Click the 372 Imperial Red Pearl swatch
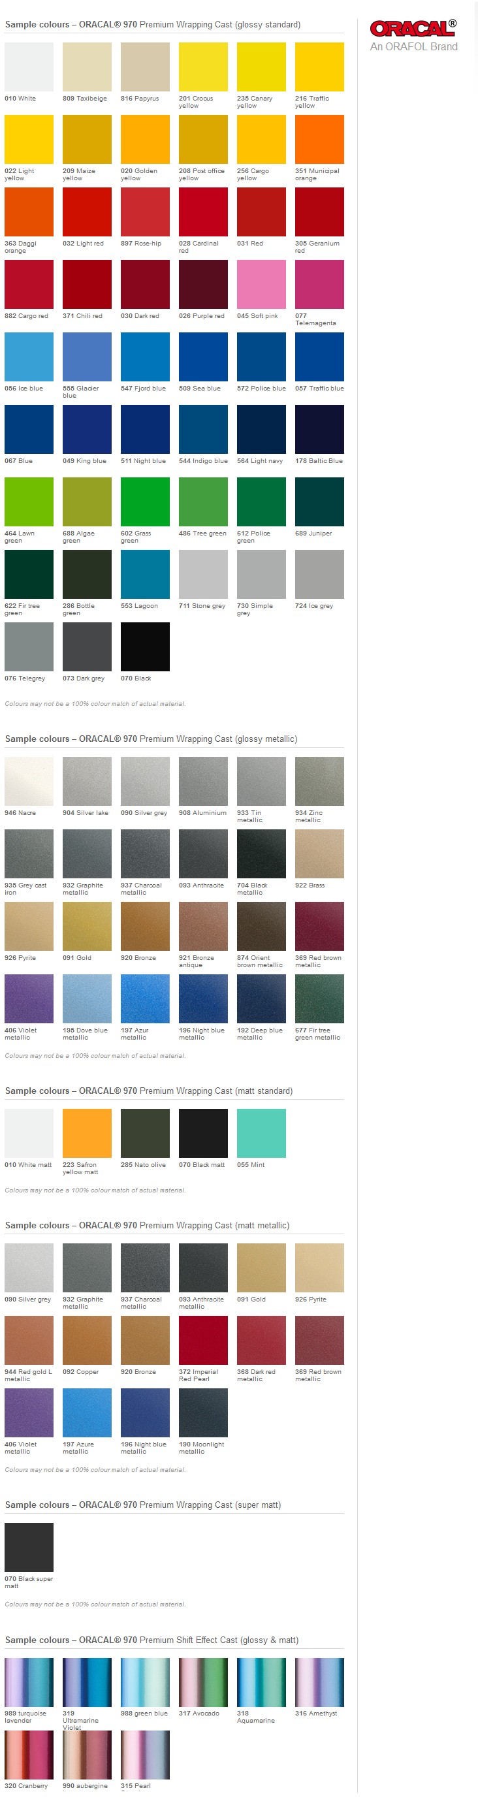This screenshot has width=478, height=1803. 203,1341
